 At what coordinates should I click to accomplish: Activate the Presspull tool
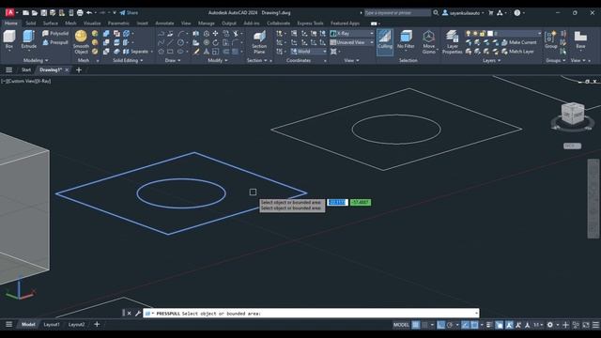(55, 42)
